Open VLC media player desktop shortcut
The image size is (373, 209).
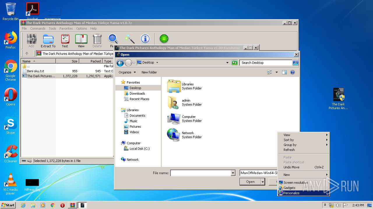10,184
